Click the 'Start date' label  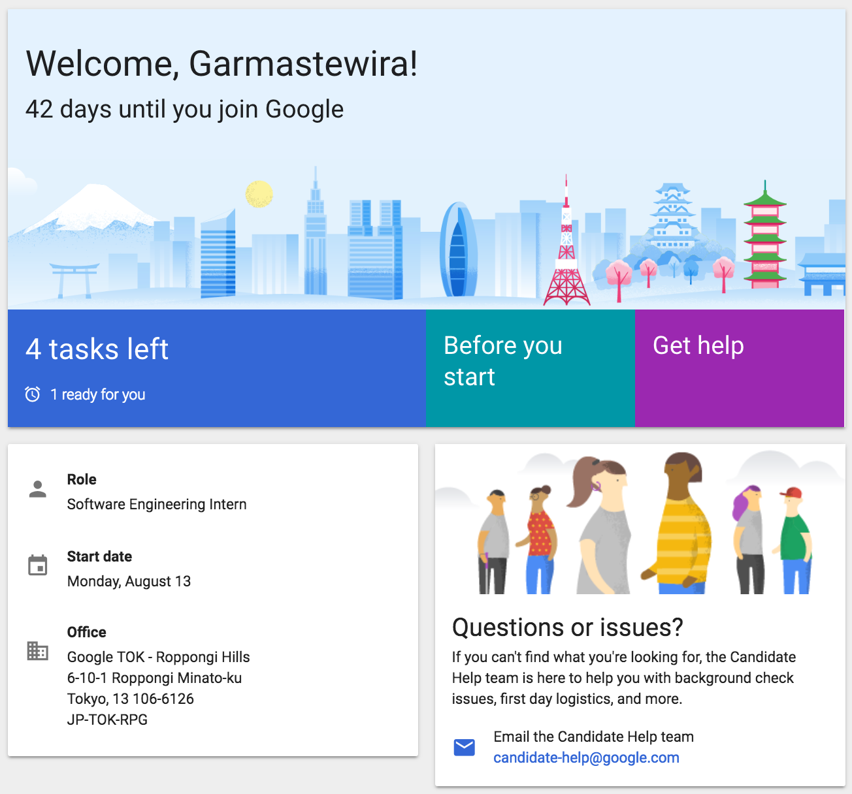point(99,556)
